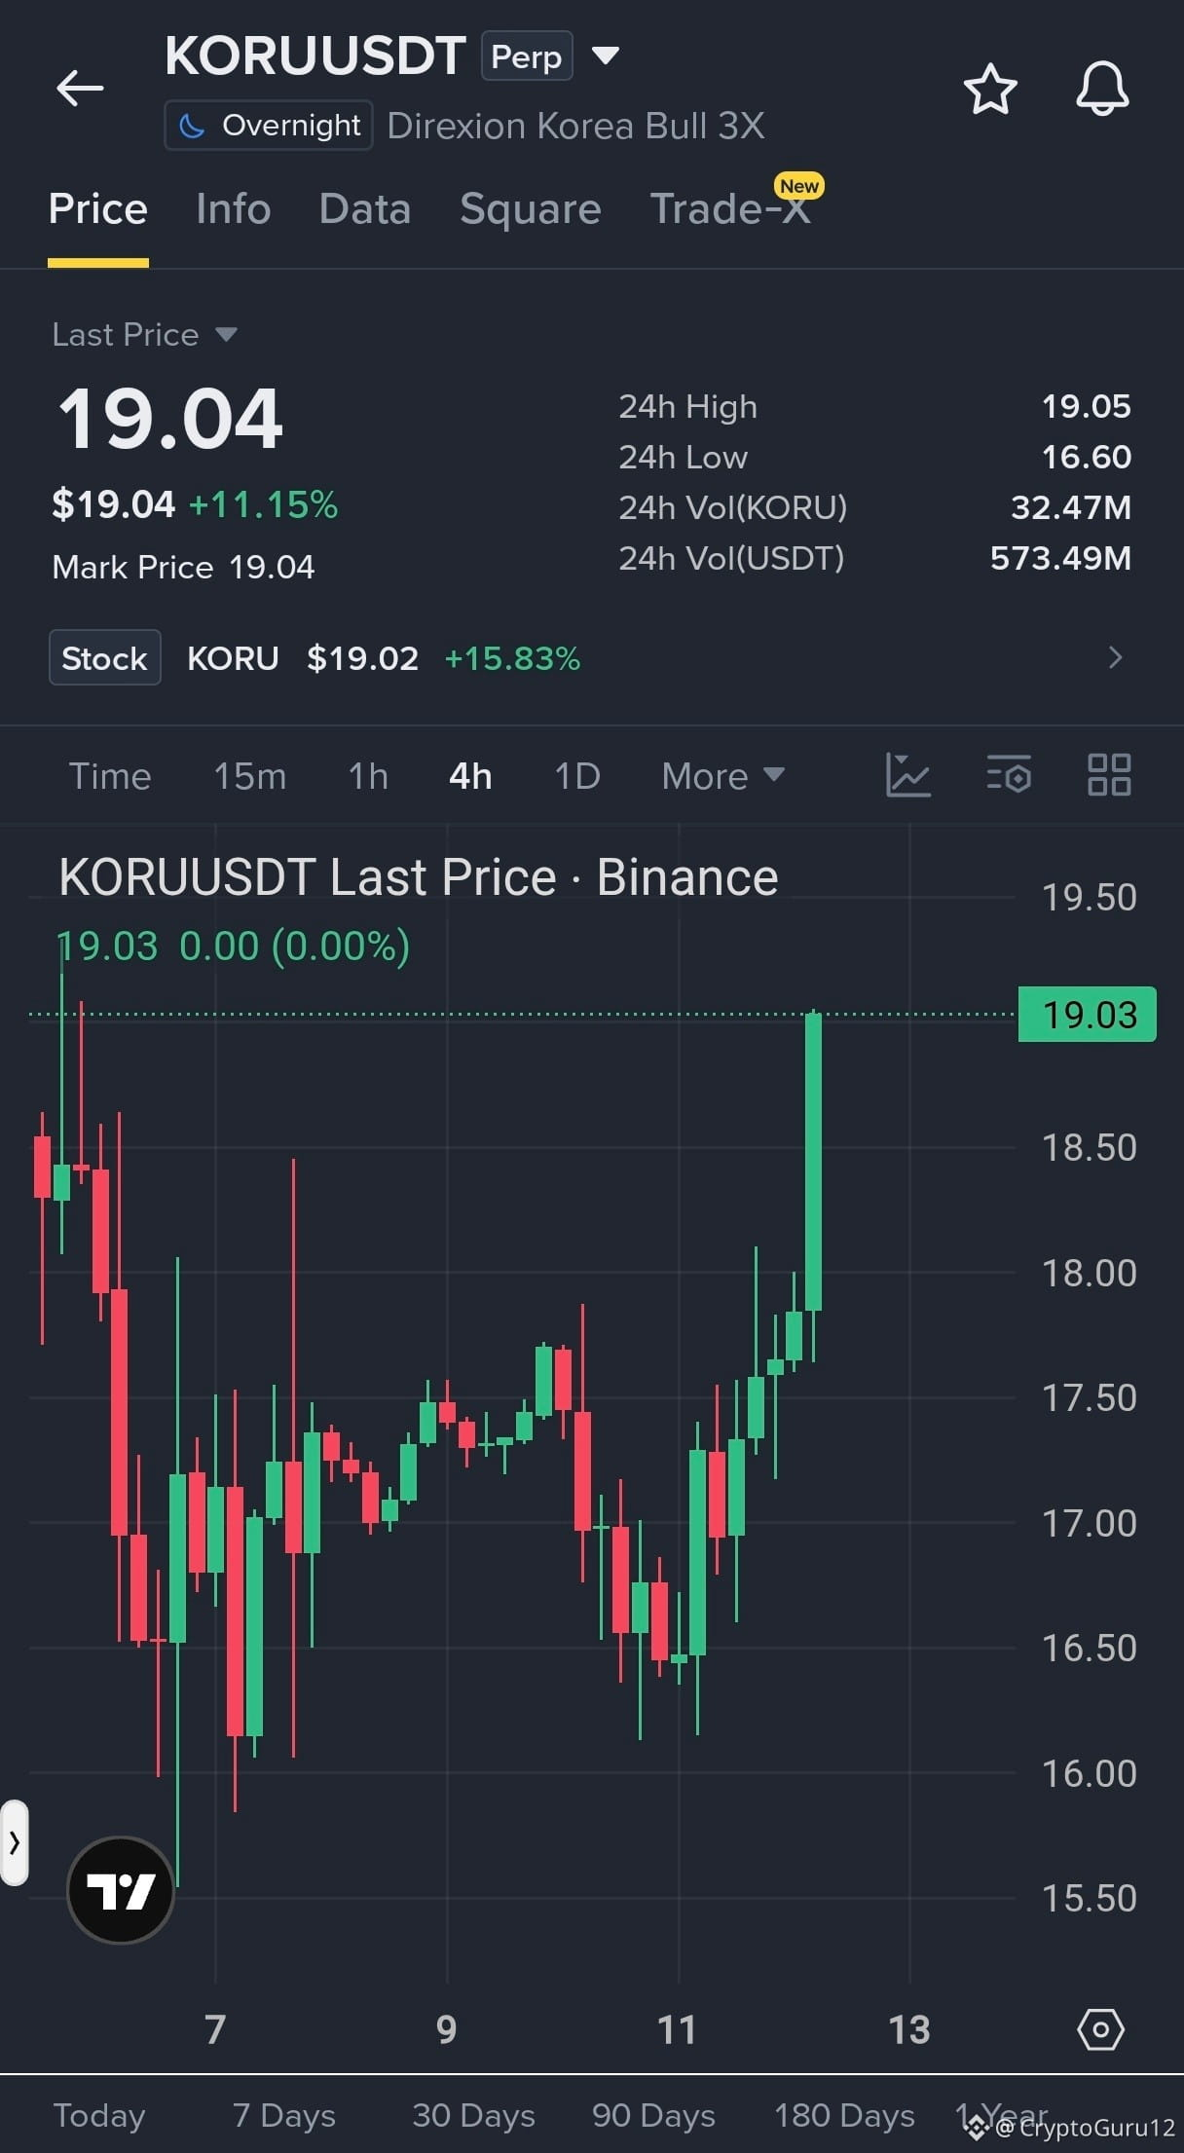The width and height of the screenshot is (1184, 2153).
Task: Select the 1h chart interval
Action: [368, 776]
